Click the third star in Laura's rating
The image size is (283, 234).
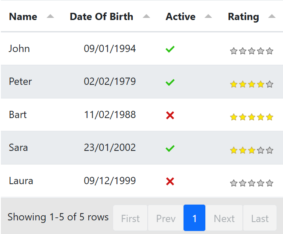251,183
